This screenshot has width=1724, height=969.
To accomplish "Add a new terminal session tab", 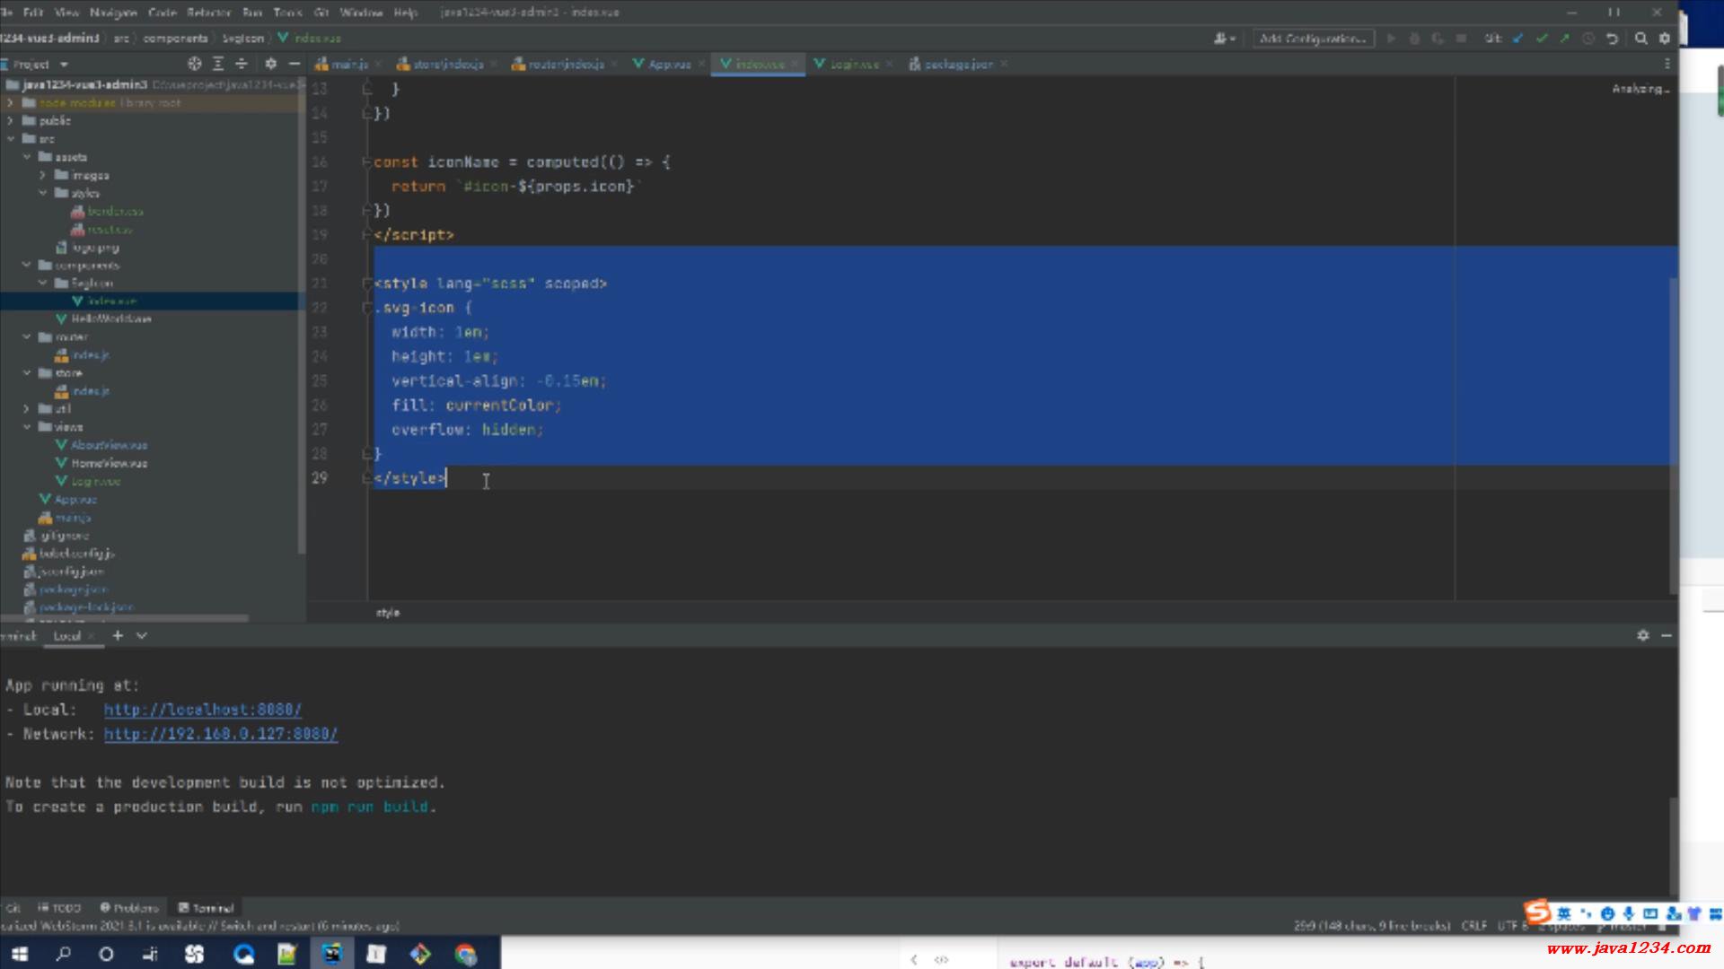I will point(118,635).
